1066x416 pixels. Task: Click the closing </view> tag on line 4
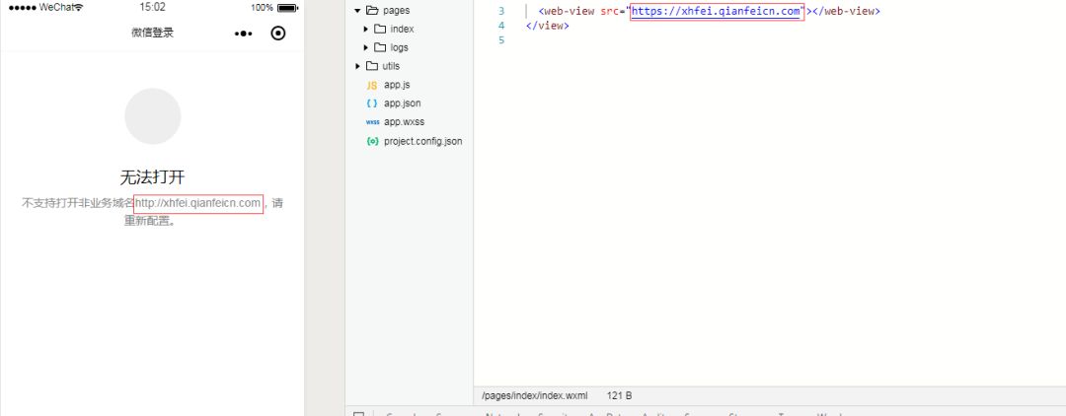click(547, 26)
